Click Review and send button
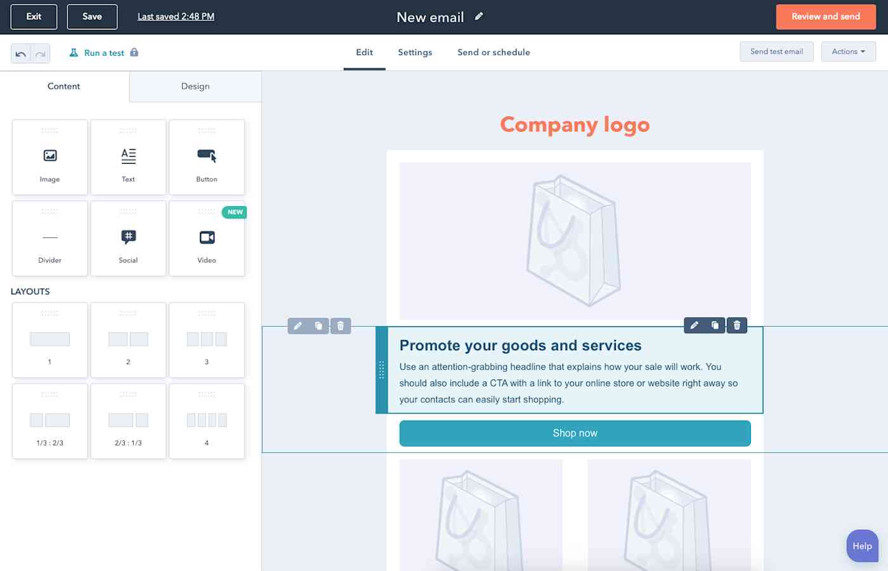This screenshot has height=571, width=888. (826, 17)
